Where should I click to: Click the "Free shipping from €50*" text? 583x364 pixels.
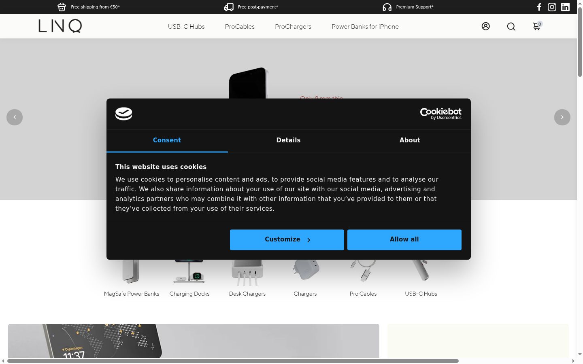[95, 7]
